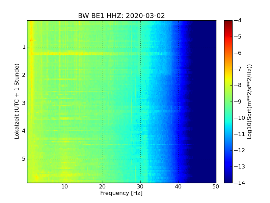Click the y-axis tick label '5'
The height and width of the screenshot is (203, 270).
pos(24,159)
